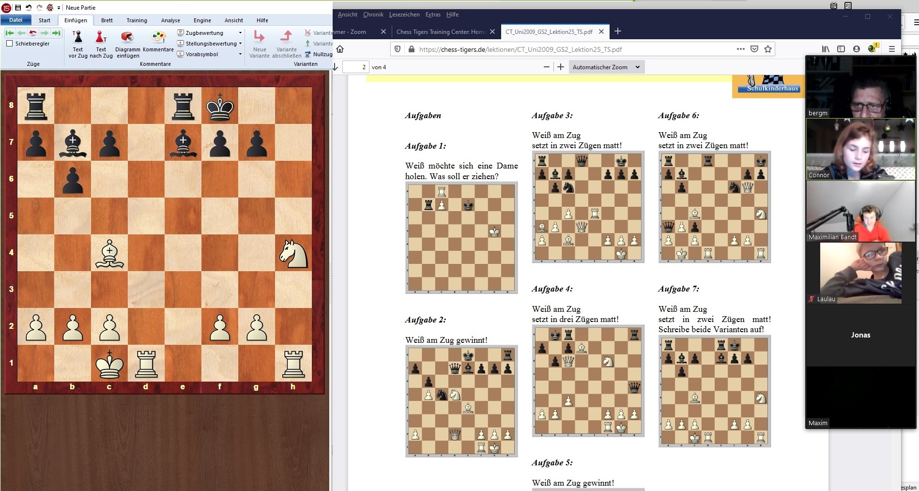Image resolution: width=919 pixels, height=491 pixels.
Task: Click the Firefox address bar URL
Action: click(521, 49)
